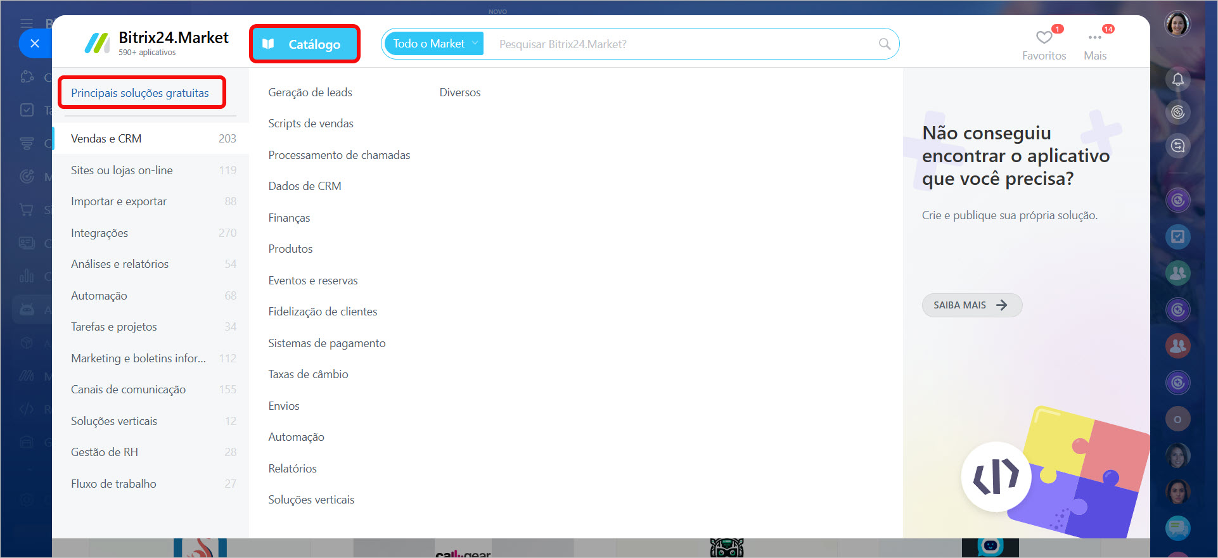Open Automação subcategory in middle column

point(296,437)
